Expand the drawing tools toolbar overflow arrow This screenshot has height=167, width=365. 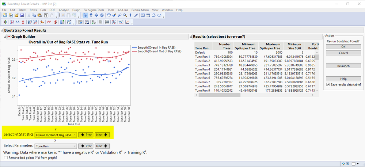(x=164, y=16)
